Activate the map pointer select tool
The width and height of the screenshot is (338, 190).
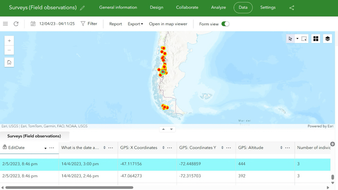click(290, 39)
